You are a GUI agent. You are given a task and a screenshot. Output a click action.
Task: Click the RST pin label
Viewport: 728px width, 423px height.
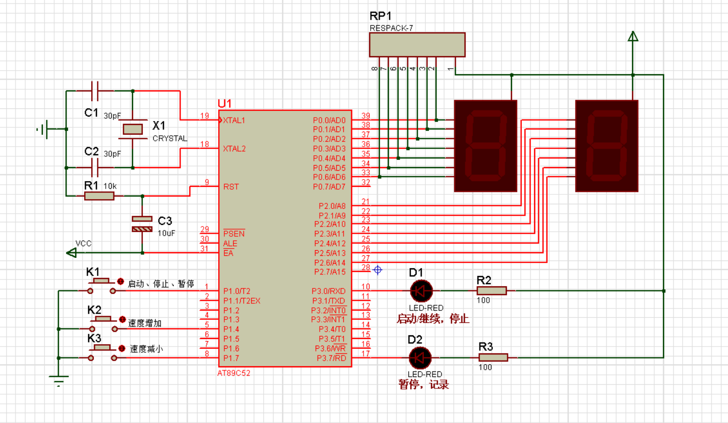tap(230, 187)
